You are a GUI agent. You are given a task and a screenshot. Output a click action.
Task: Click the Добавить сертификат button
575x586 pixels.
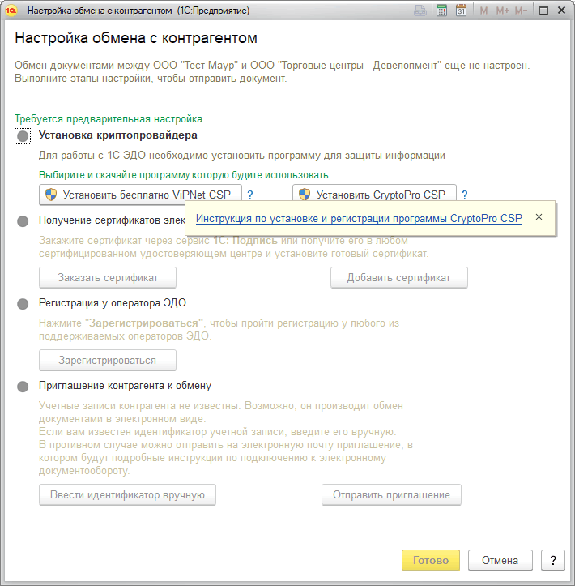(398, 278)
